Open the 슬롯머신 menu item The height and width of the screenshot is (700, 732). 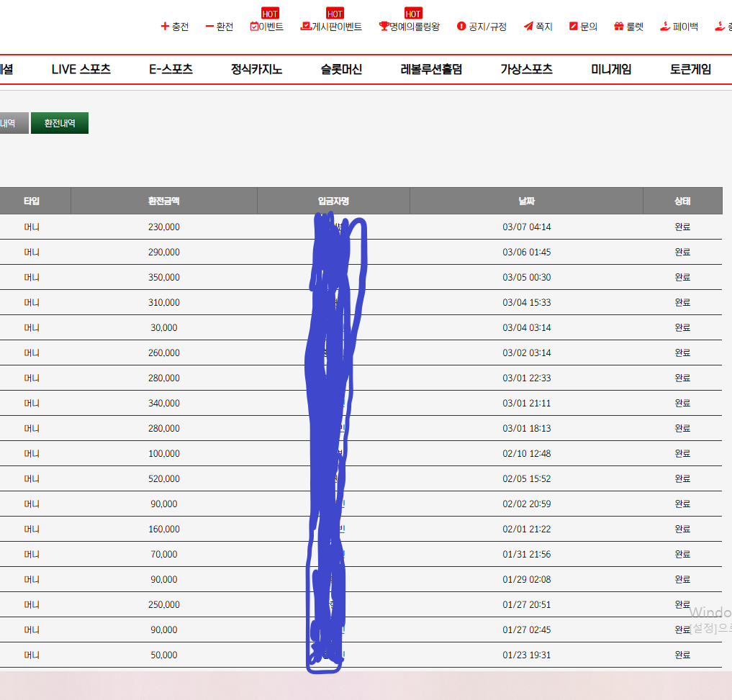pyautogui.click(x=341, y=70)
